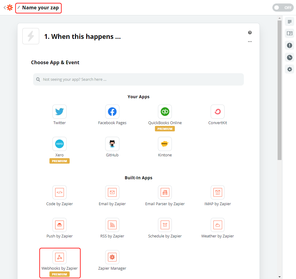Screen dimensions: 296x279
Task: Select the Twitter app icon
Action: 59,112
